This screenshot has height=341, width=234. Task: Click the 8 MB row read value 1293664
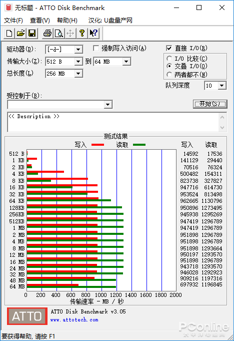click(212, 248)
